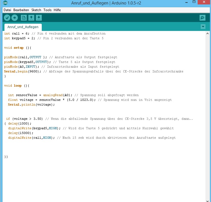211x202 pixels.
Task: Open the tab options dropdown arrow
Action: (x=203, y=27)
